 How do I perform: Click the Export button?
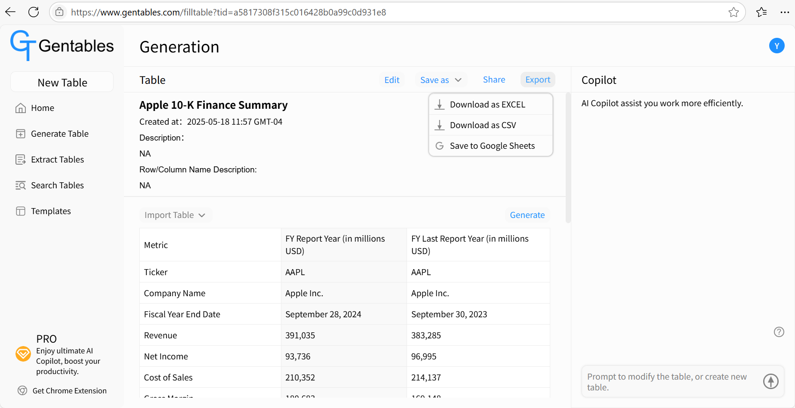pos(538,80)
